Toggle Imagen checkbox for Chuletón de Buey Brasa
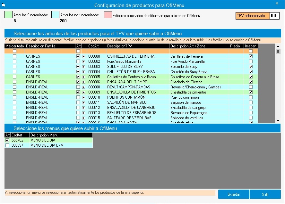 click(x=251, y=72)
